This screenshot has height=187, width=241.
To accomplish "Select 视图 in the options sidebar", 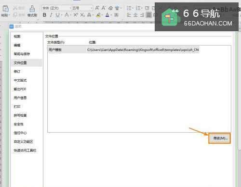I will (x=17, y=37).
